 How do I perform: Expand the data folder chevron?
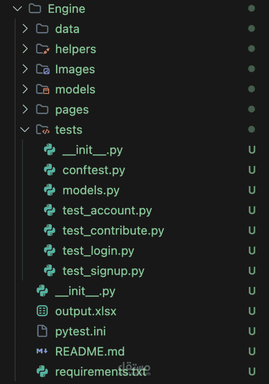25,29
